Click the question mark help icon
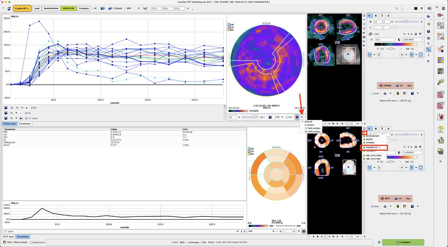This screenshot has height=247, width=448. (x=429, y=55)
